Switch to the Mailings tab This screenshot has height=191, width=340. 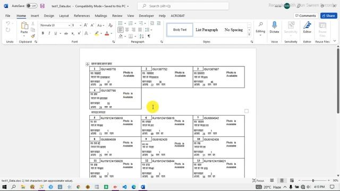tap(101, 15)
